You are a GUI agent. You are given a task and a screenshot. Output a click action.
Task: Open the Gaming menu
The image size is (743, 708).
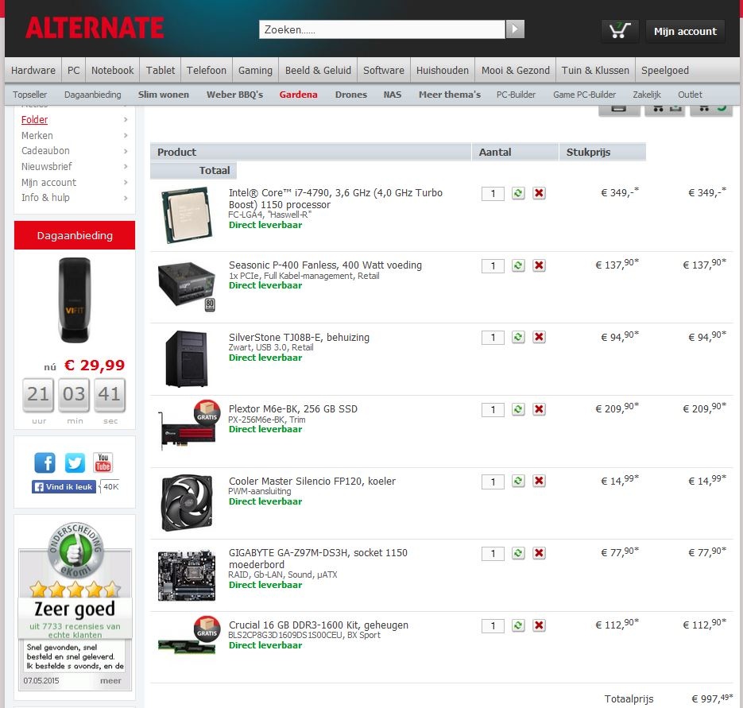(255, 70)
